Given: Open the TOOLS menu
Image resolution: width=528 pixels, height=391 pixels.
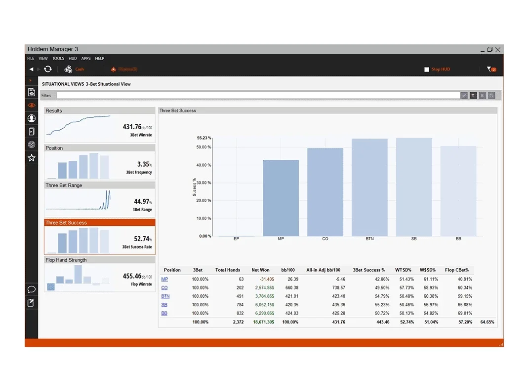Looking at the screenshot, I should coord(58,58).
